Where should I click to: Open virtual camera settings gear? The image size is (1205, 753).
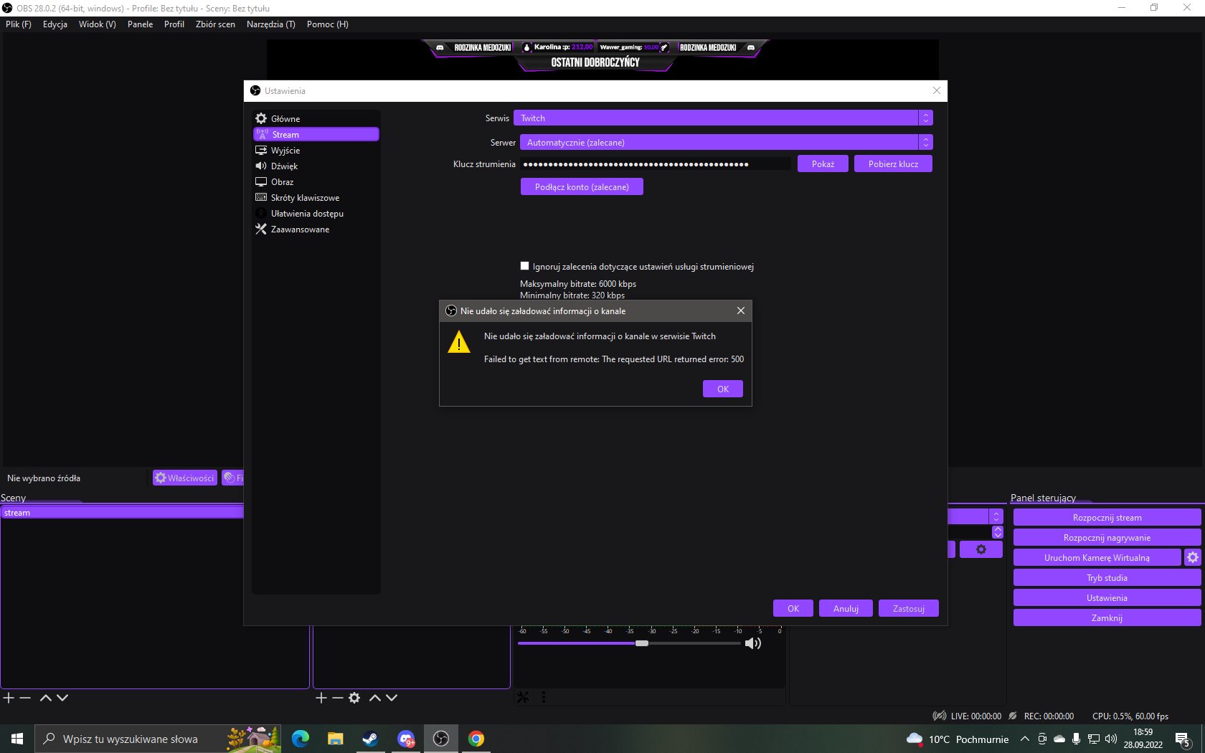coord(1192,557)
